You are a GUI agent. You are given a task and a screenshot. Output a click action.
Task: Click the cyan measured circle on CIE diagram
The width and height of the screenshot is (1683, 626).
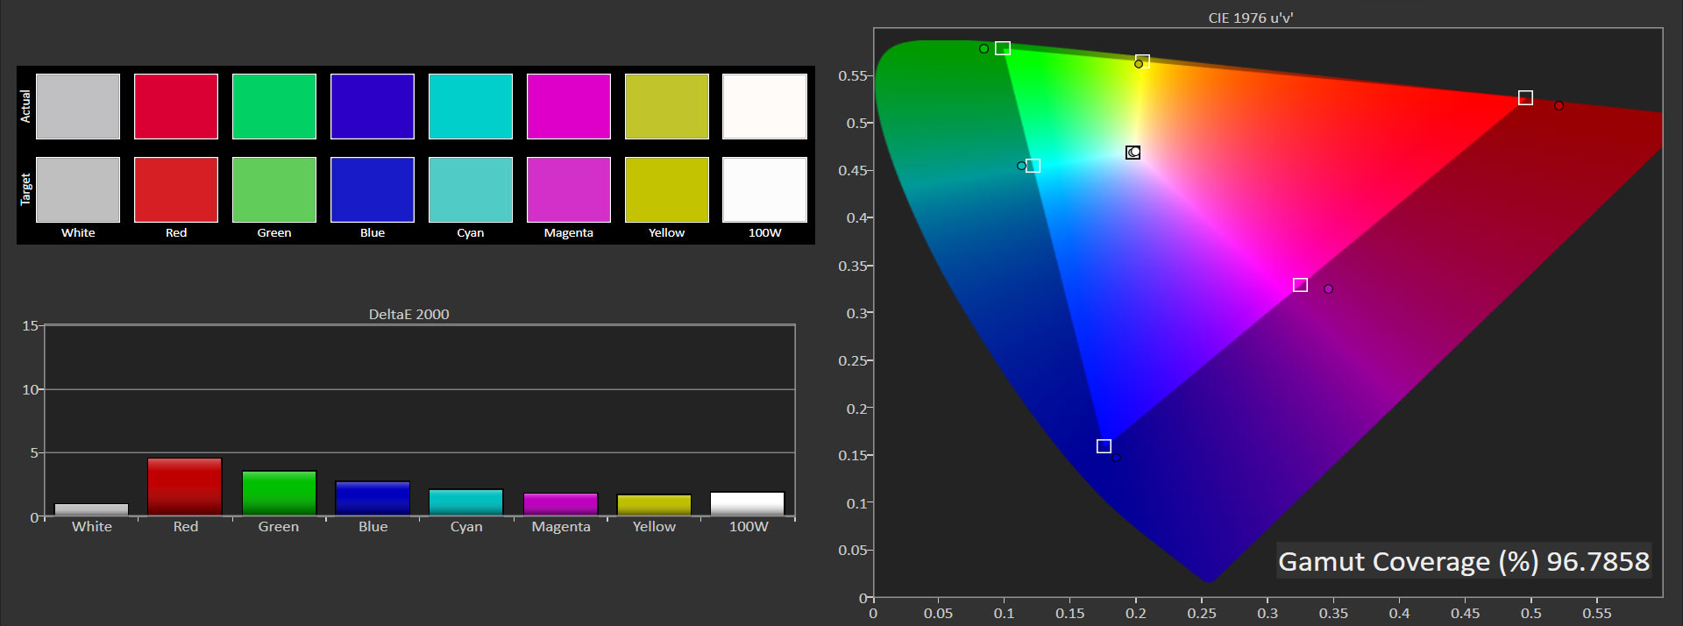[1021, 166]
